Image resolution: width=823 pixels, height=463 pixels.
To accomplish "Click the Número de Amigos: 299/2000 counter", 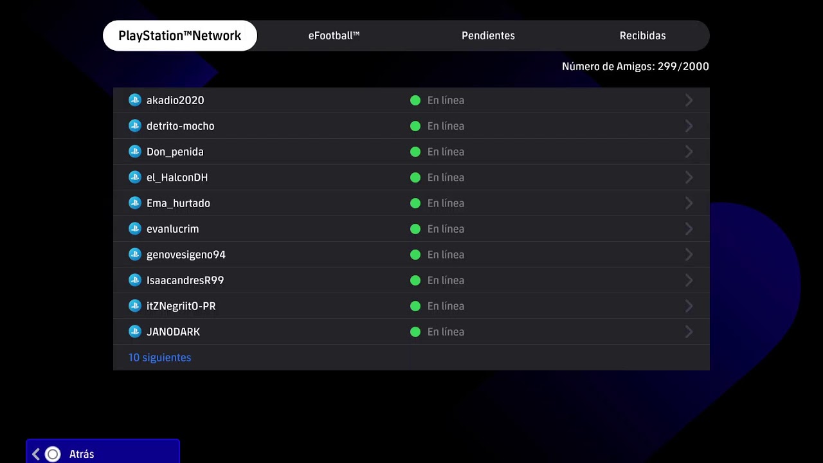I will click(x=635, y=66).
